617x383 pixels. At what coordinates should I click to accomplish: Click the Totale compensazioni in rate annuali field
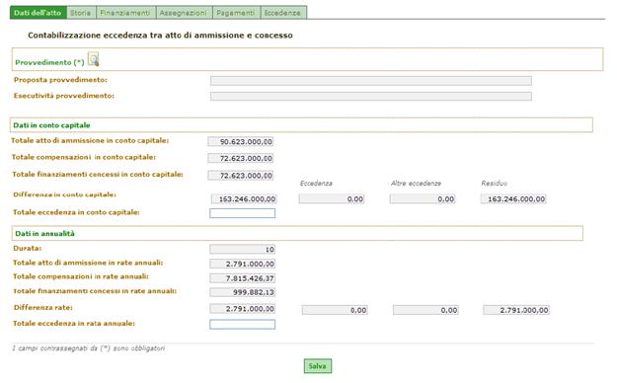(243, 278)
